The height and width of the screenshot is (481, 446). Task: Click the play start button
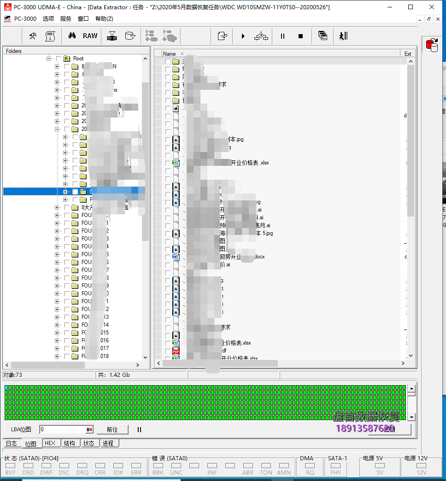[x=243, y=36]
